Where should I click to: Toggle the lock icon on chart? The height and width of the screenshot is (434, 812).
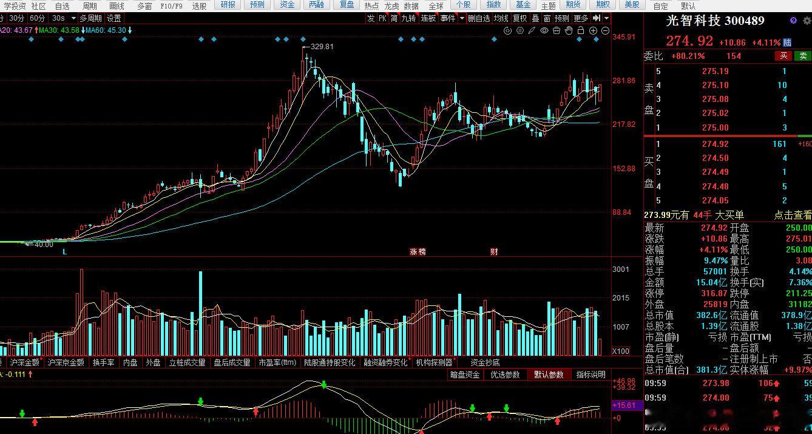(581, 30)
